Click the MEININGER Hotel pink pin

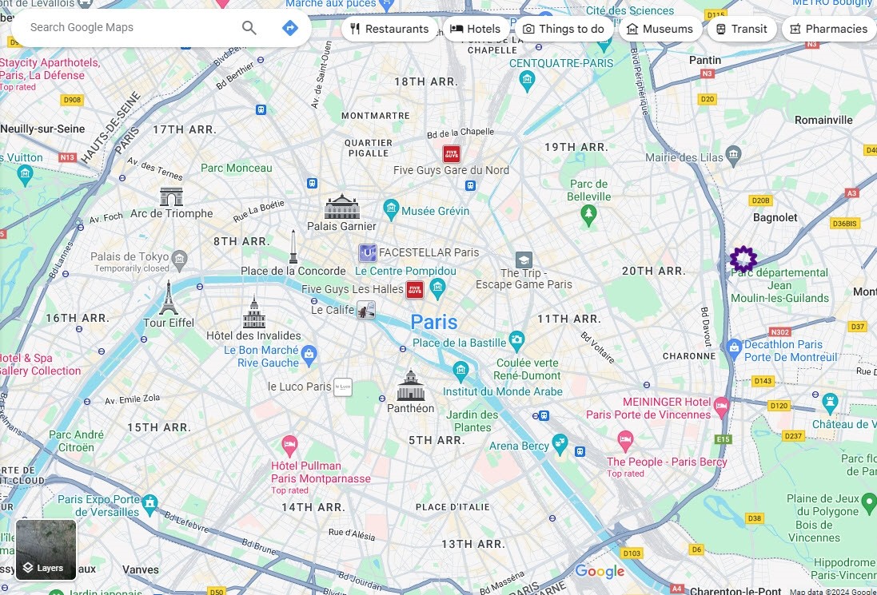[721, 407]
